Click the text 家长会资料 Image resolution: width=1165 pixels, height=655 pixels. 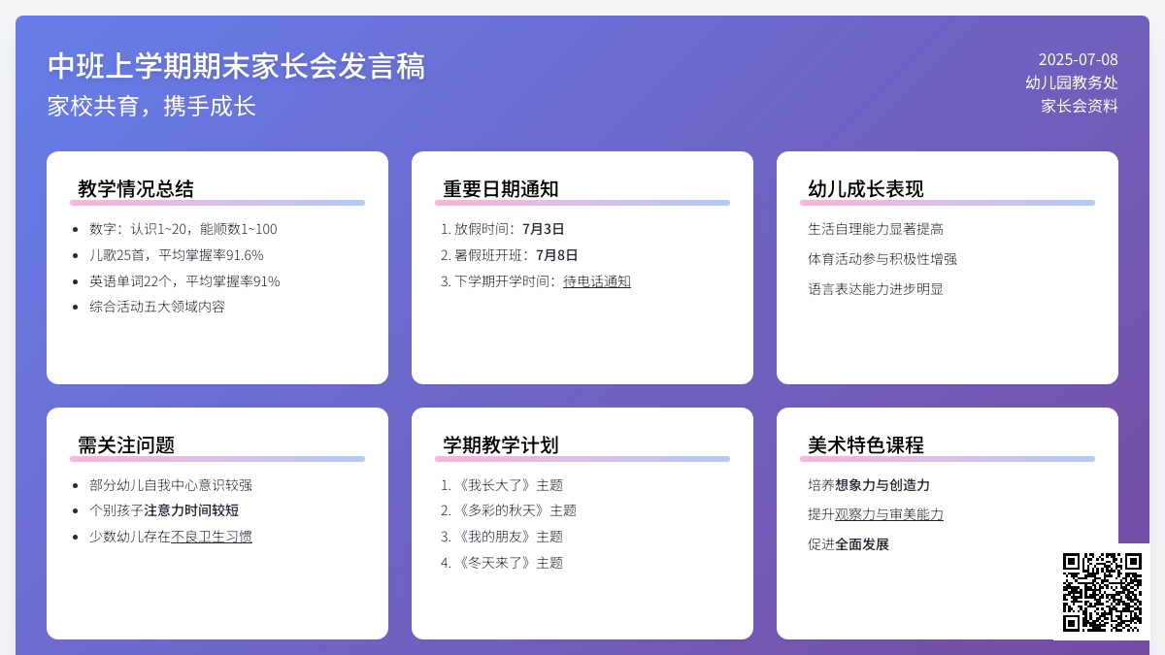[x=1080, y=106]
